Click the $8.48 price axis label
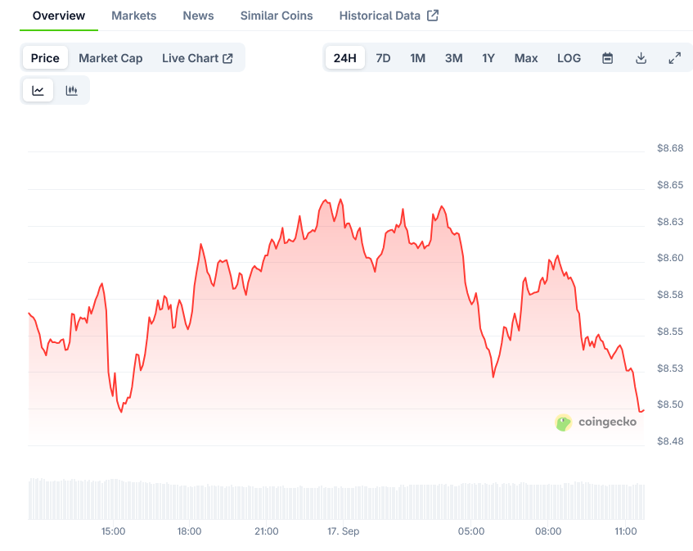Viewport: 693px width, 551px height. 670,441
